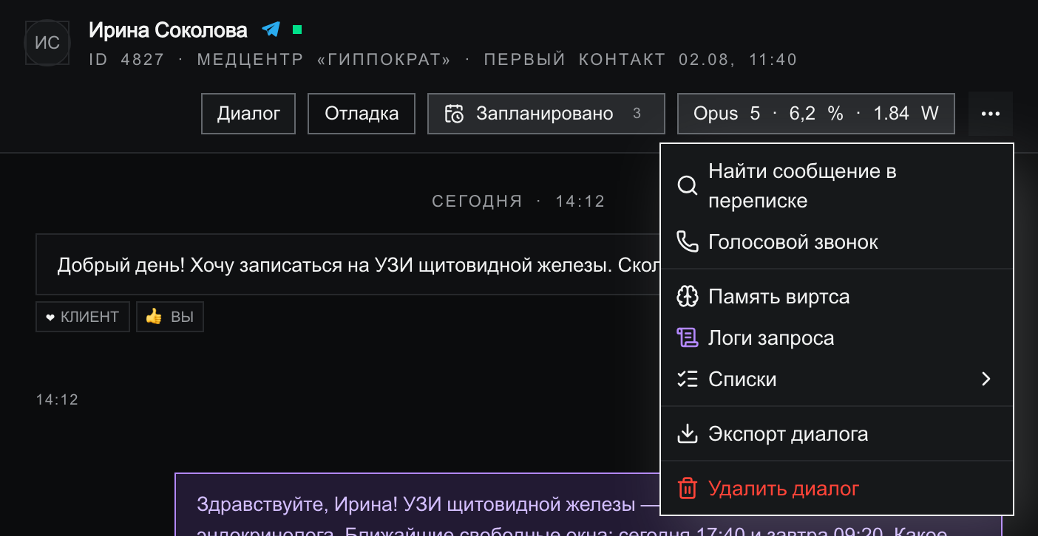The height and width of the screenshot is (536, 1038).
Task: Click the purple reply starting Здравствуйте, Ирина
Action: (417, 505)
